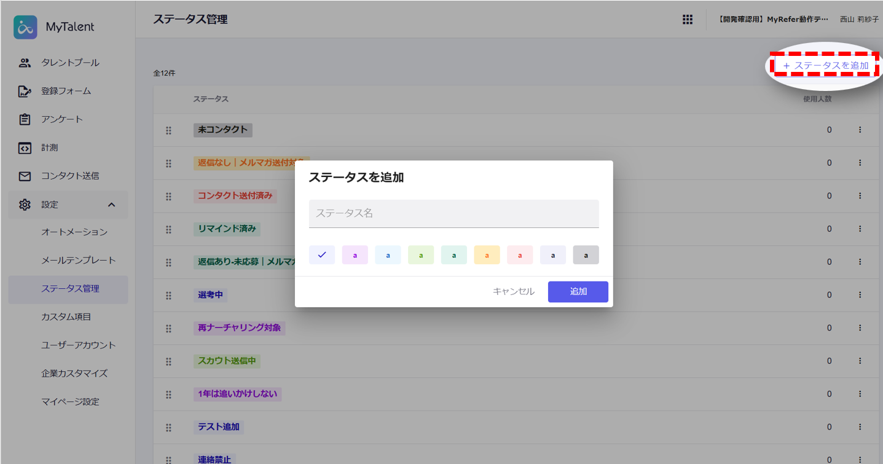Select the dark gray color swatch
The height and width of the screenshot is (464, 883).
(586, 254)
